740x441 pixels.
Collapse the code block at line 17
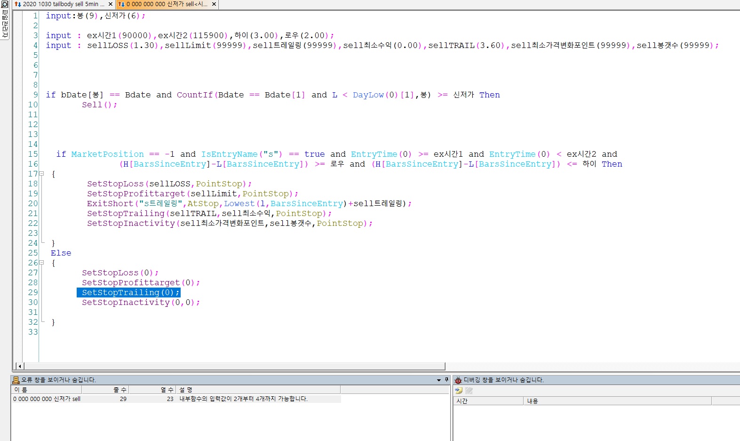click(x=41, y=174)
